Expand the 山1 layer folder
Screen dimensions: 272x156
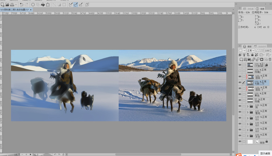[248, 118]
